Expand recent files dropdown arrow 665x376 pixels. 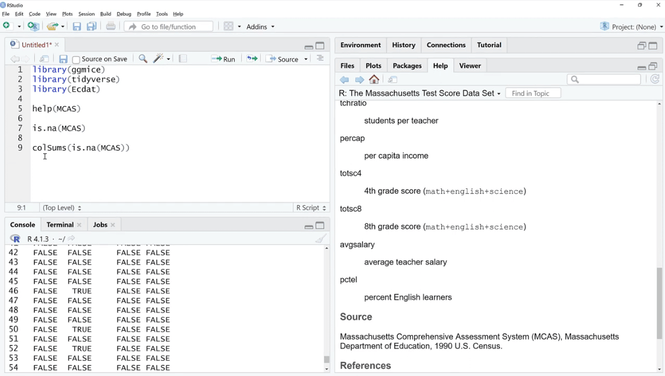coord(63,27)
